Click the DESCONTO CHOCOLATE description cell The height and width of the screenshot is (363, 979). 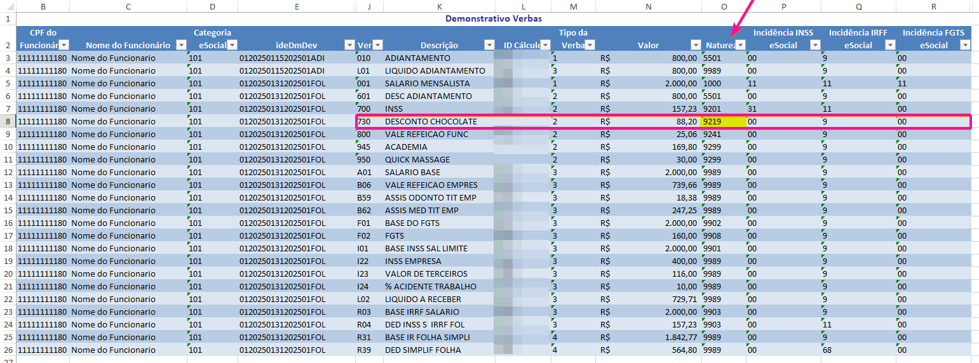pos(440,121)
